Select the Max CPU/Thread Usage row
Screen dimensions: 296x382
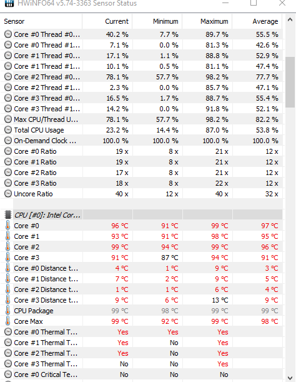(141, 119)
